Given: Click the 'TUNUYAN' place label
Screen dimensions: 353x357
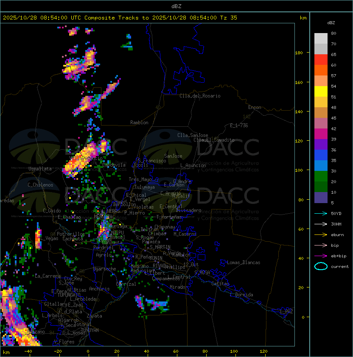Looking at the screenshot, I should pos(90,330).
